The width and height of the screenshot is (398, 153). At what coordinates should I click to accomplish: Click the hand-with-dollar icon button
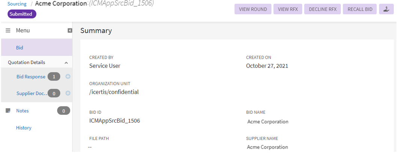tap(386, 9)
